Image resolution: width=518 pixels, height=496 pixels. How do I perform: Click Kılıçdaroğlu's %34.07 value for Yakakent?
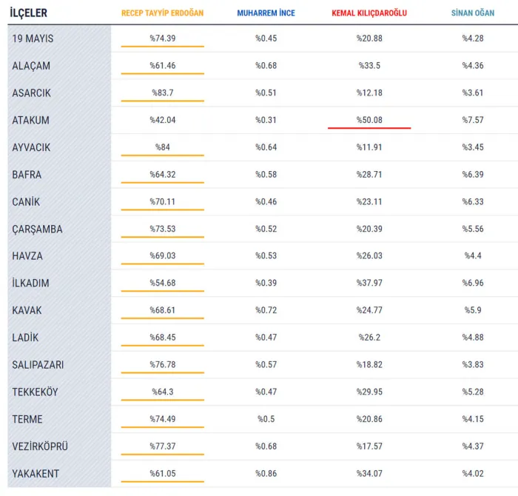click(x=369, y=474)
